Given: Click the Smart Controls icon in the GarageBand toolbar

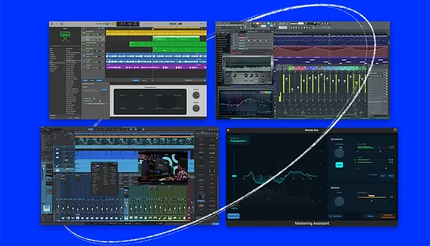Looking at the screenshot, I should pos(62,24).
